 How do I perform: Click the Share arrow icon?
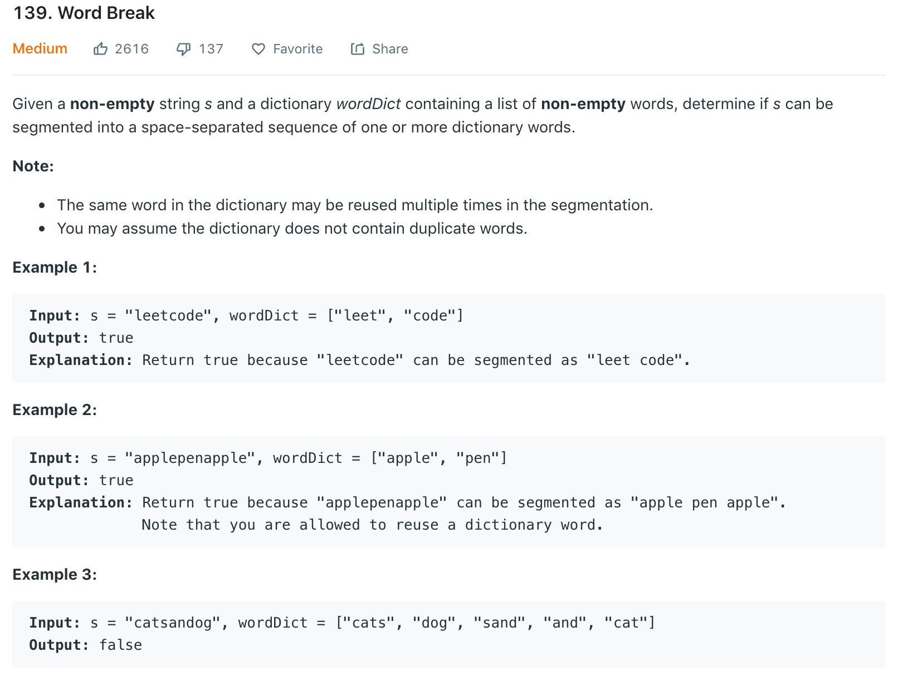click(358, 49)
